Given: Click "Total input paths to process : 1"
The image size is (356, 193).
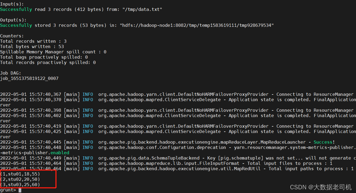Looking at the screenshot, I should (311, 169).
